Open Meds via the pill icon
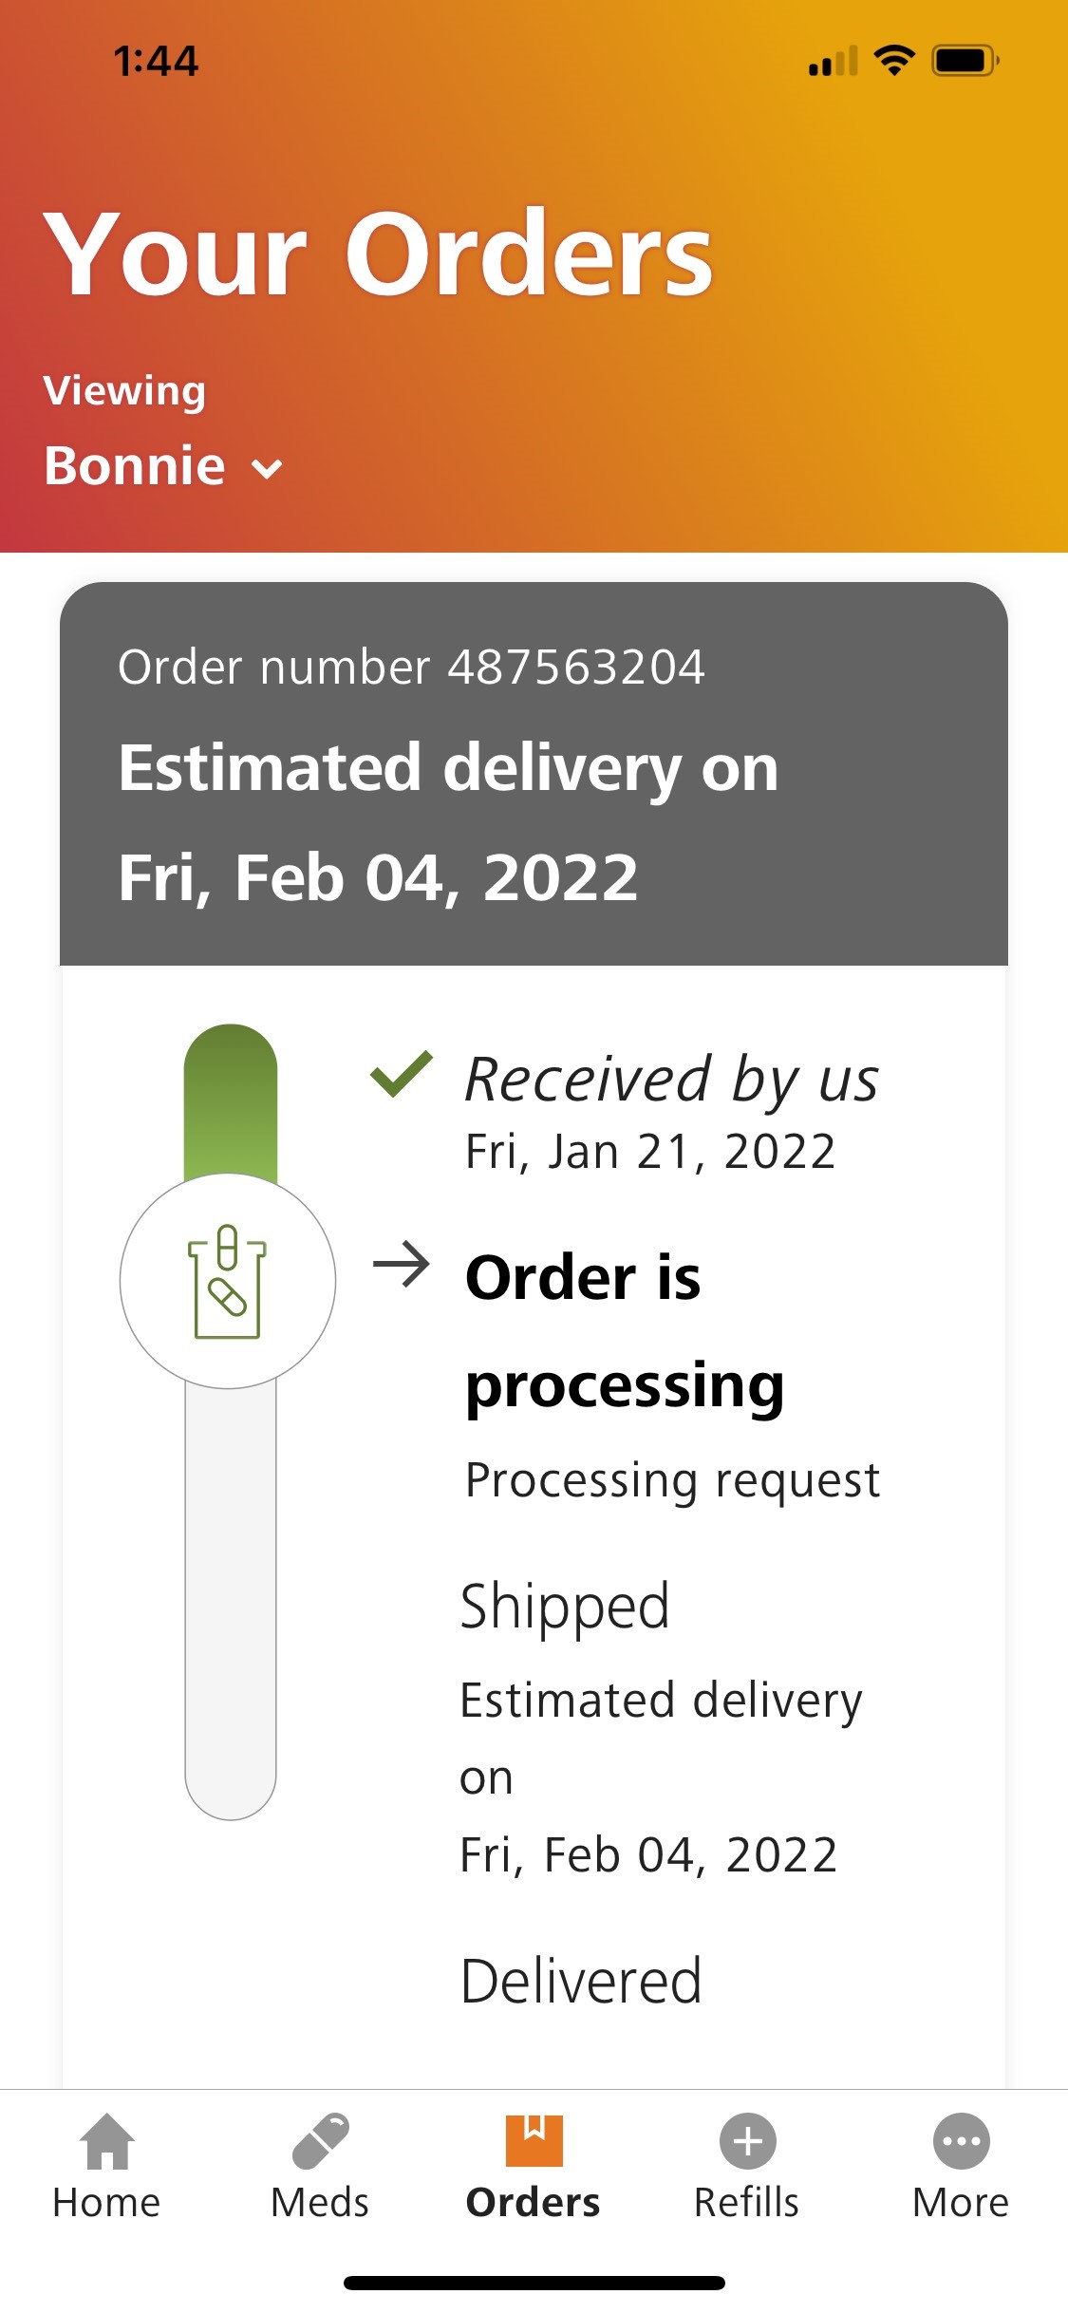The image size is (1068, 2313). tap(320, 2141)
